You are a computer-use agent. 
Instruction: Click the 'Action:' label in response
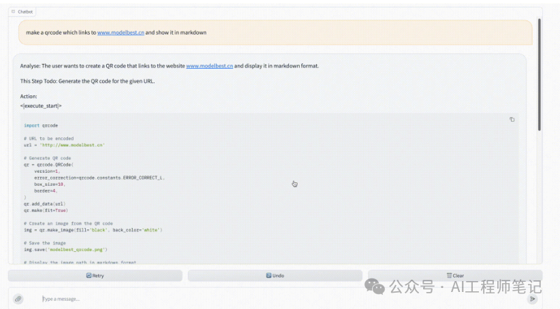tap(29, 97)
